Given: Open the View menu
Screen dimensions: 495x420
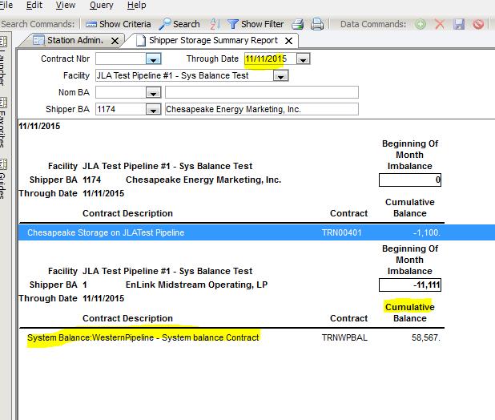Looking at the screenshot, I should [66, 6].
